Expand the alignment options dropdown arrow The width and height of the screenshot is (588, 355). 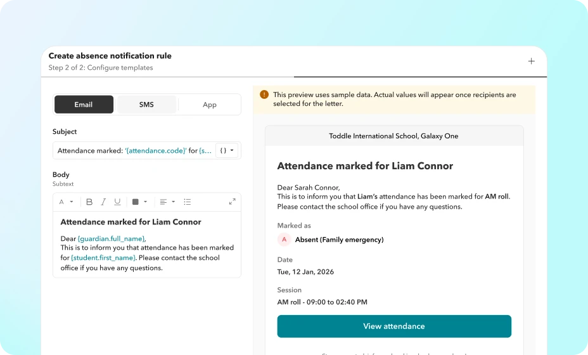pos(173,202)
